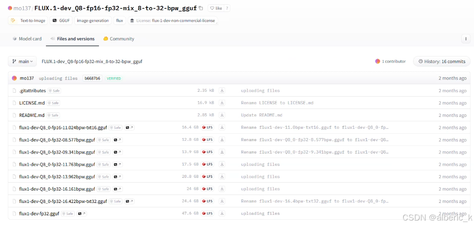Select the GGUF tag
Viewport: 474px width, 225px height.
62,21
